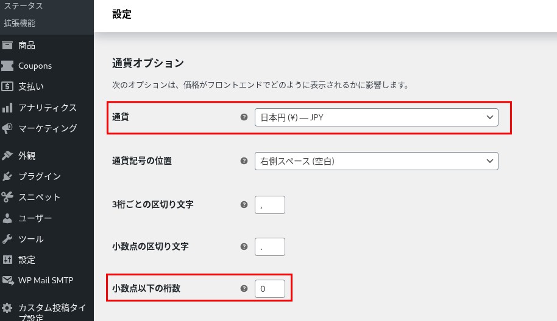Click the 3桁ごとの区切り文字 input field
This screenshot has width=557, height=321.
pos(269,205)
